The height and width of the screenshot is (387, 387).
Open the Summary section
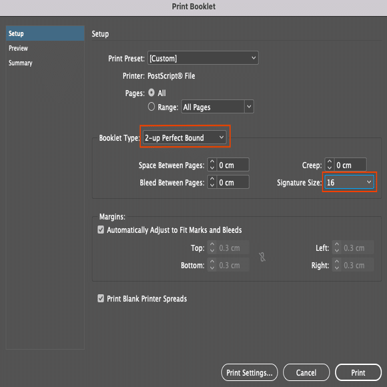pos(21,63)
